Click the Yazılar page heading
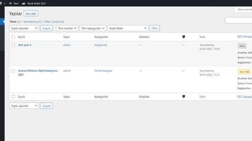 (16, 14)
